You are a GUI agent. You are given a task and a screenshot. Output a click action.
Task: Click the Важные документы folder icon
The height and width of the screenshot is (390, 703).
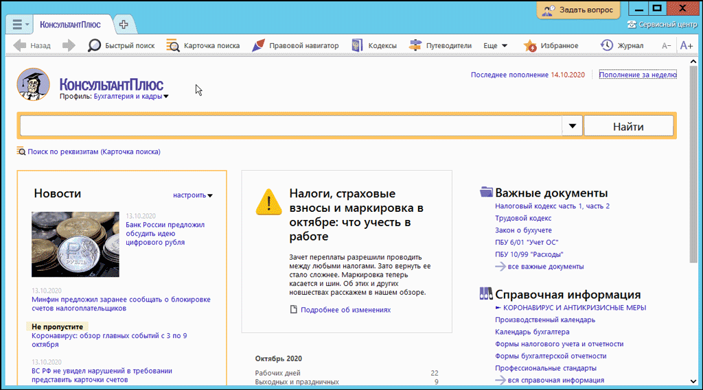[486, 192]
